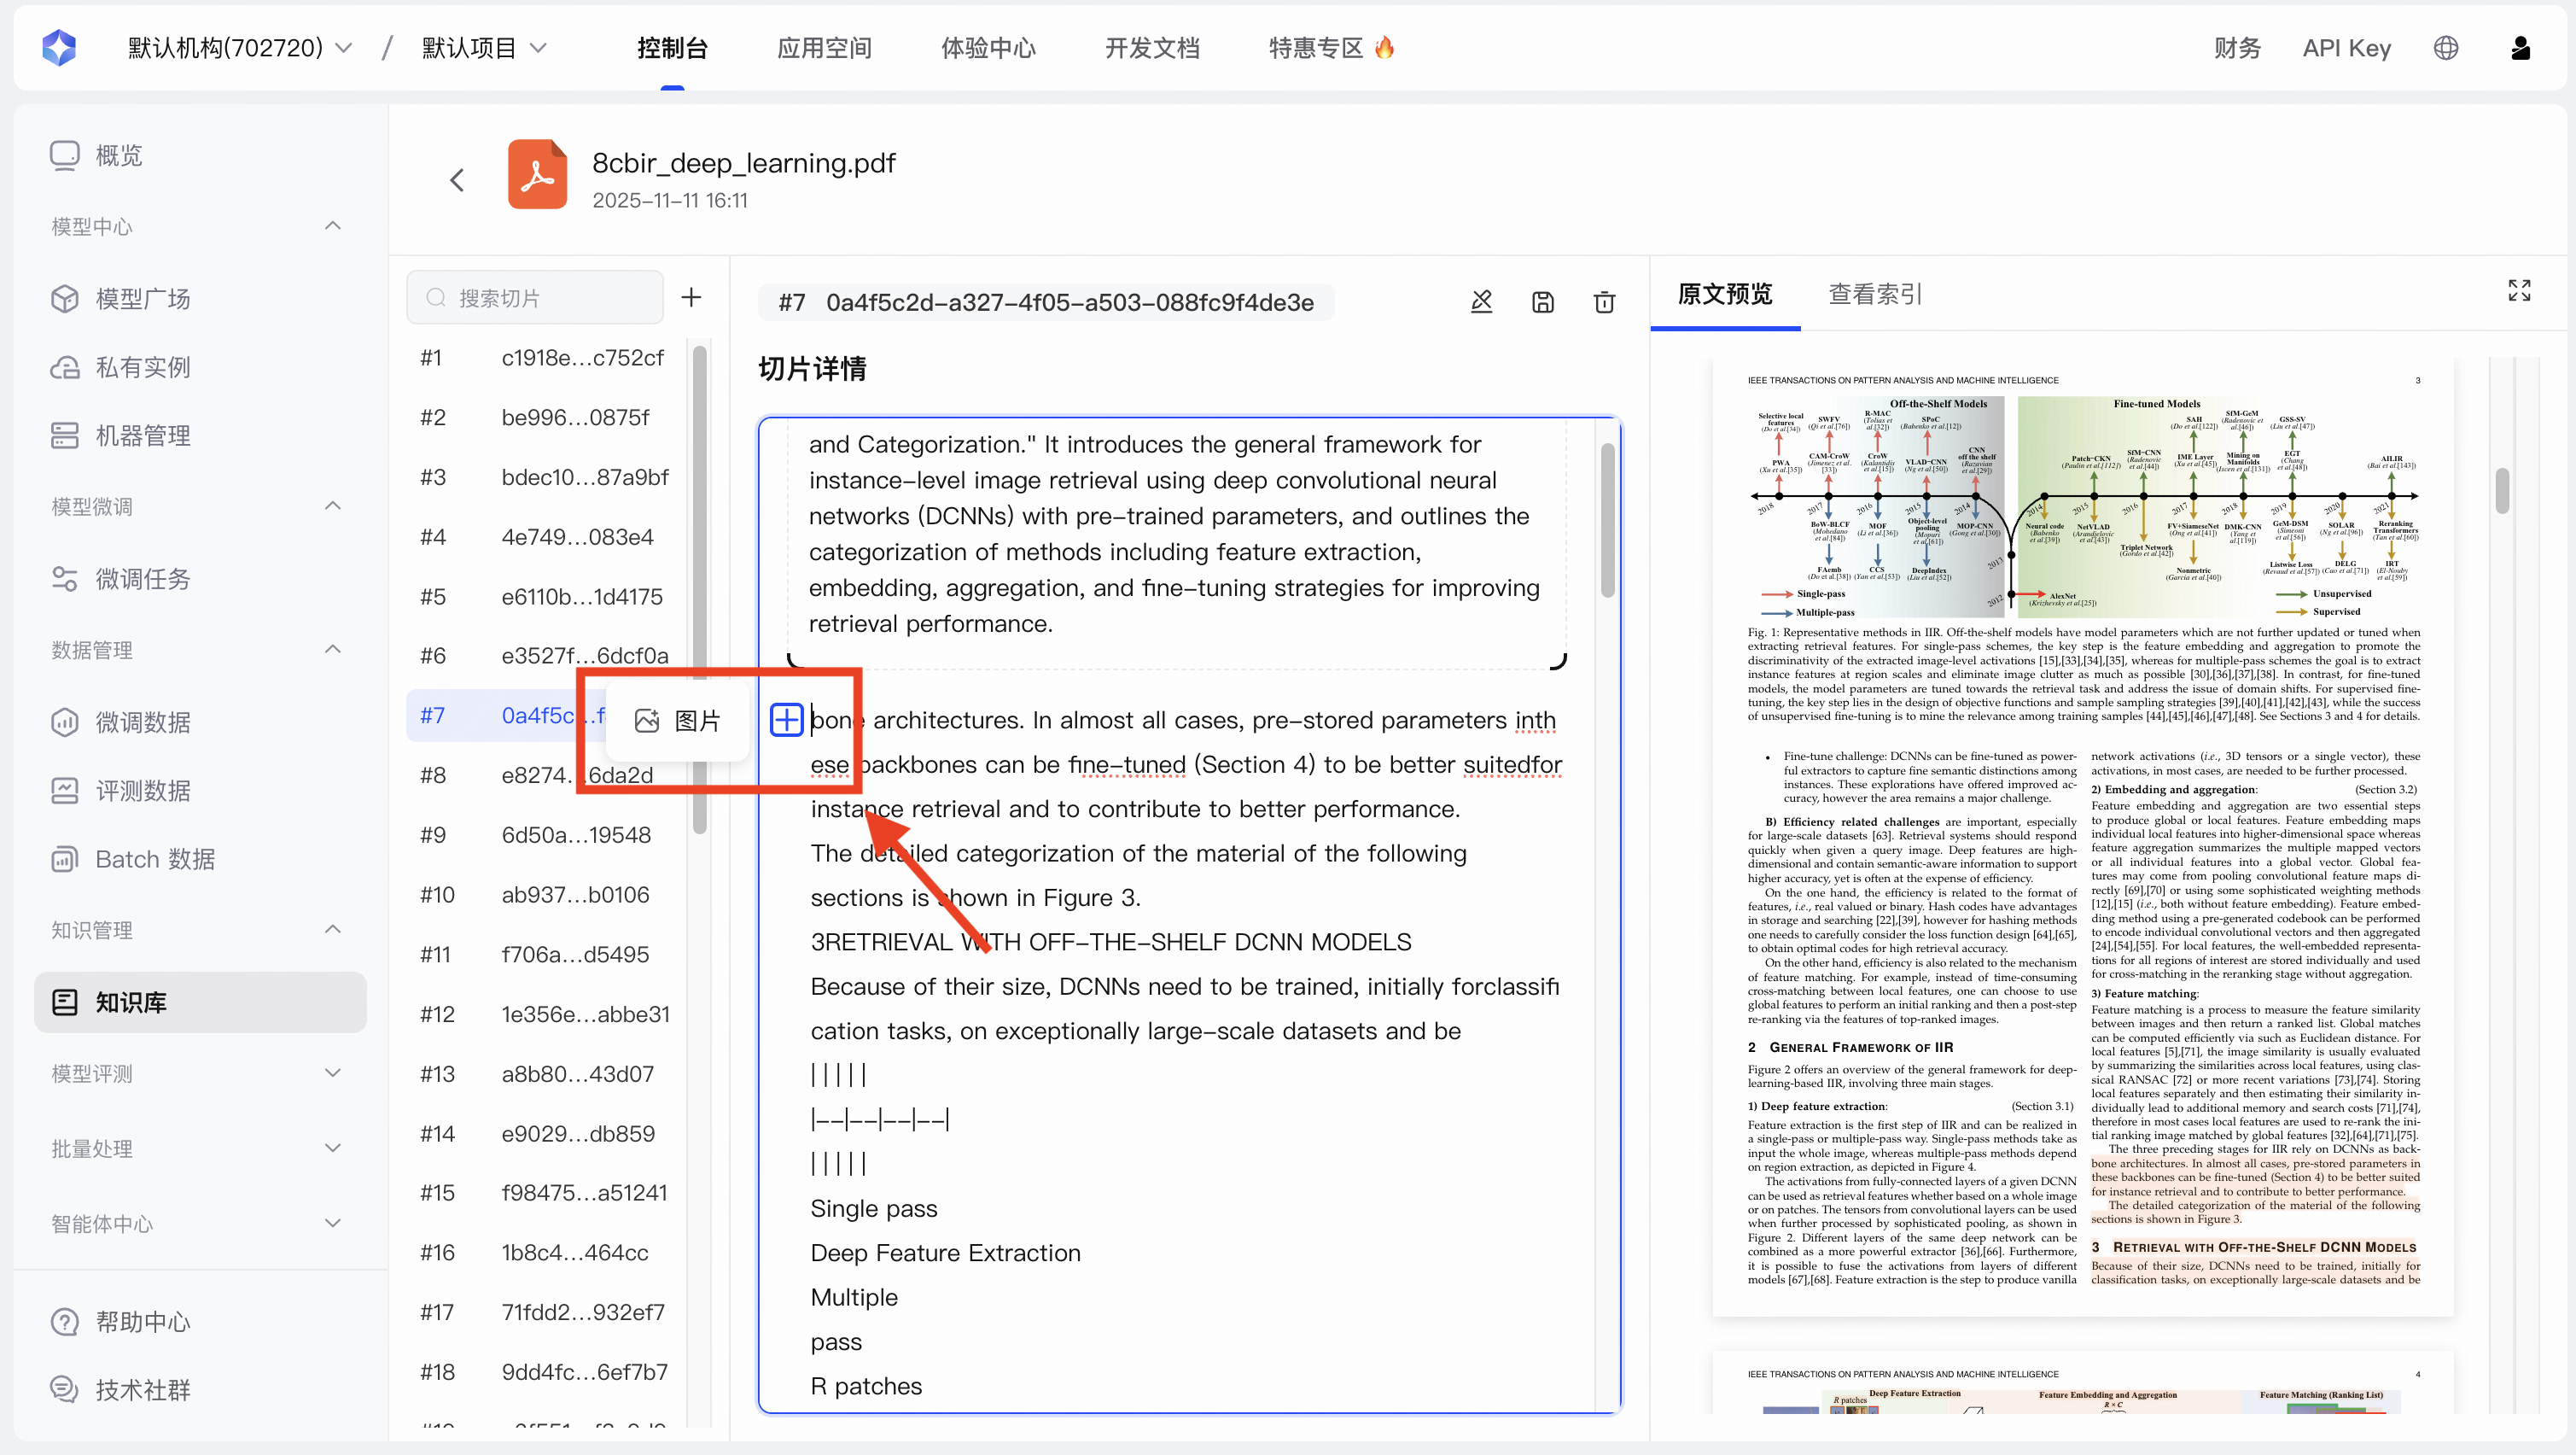Click the plus icon beside the chunk search box

click(691, 297)
